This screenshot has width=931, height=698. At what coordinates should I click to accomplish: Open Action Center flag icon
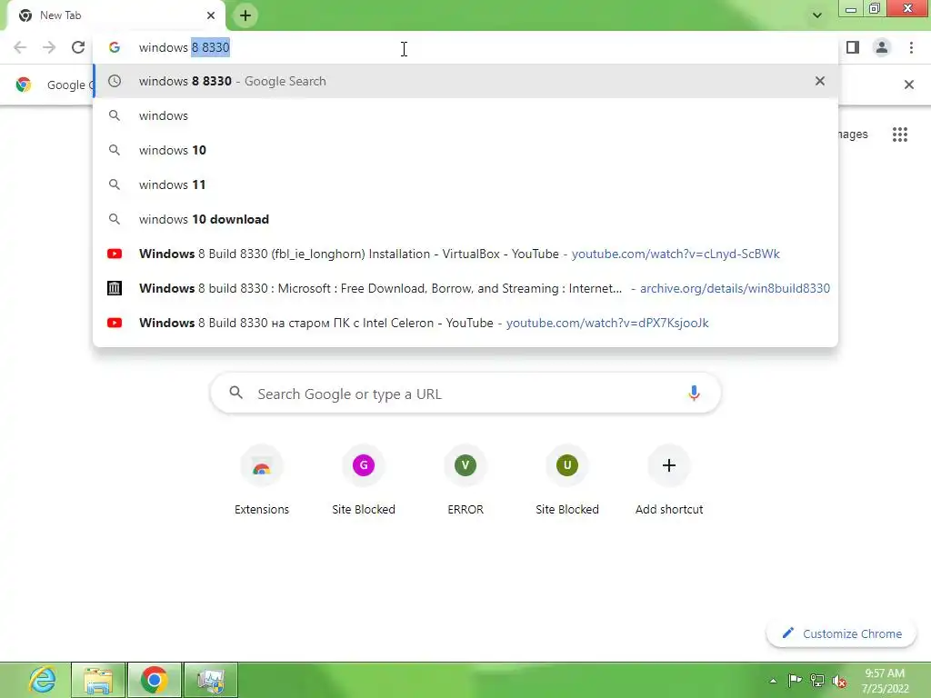[795, 680]
